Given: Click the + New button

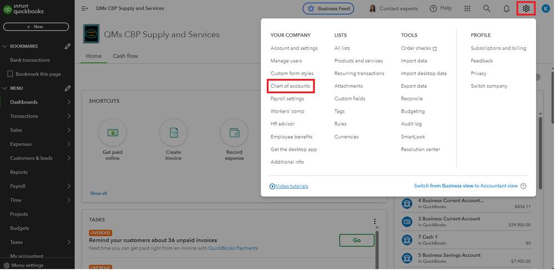Looking at the screenshot, I should 36,27.
